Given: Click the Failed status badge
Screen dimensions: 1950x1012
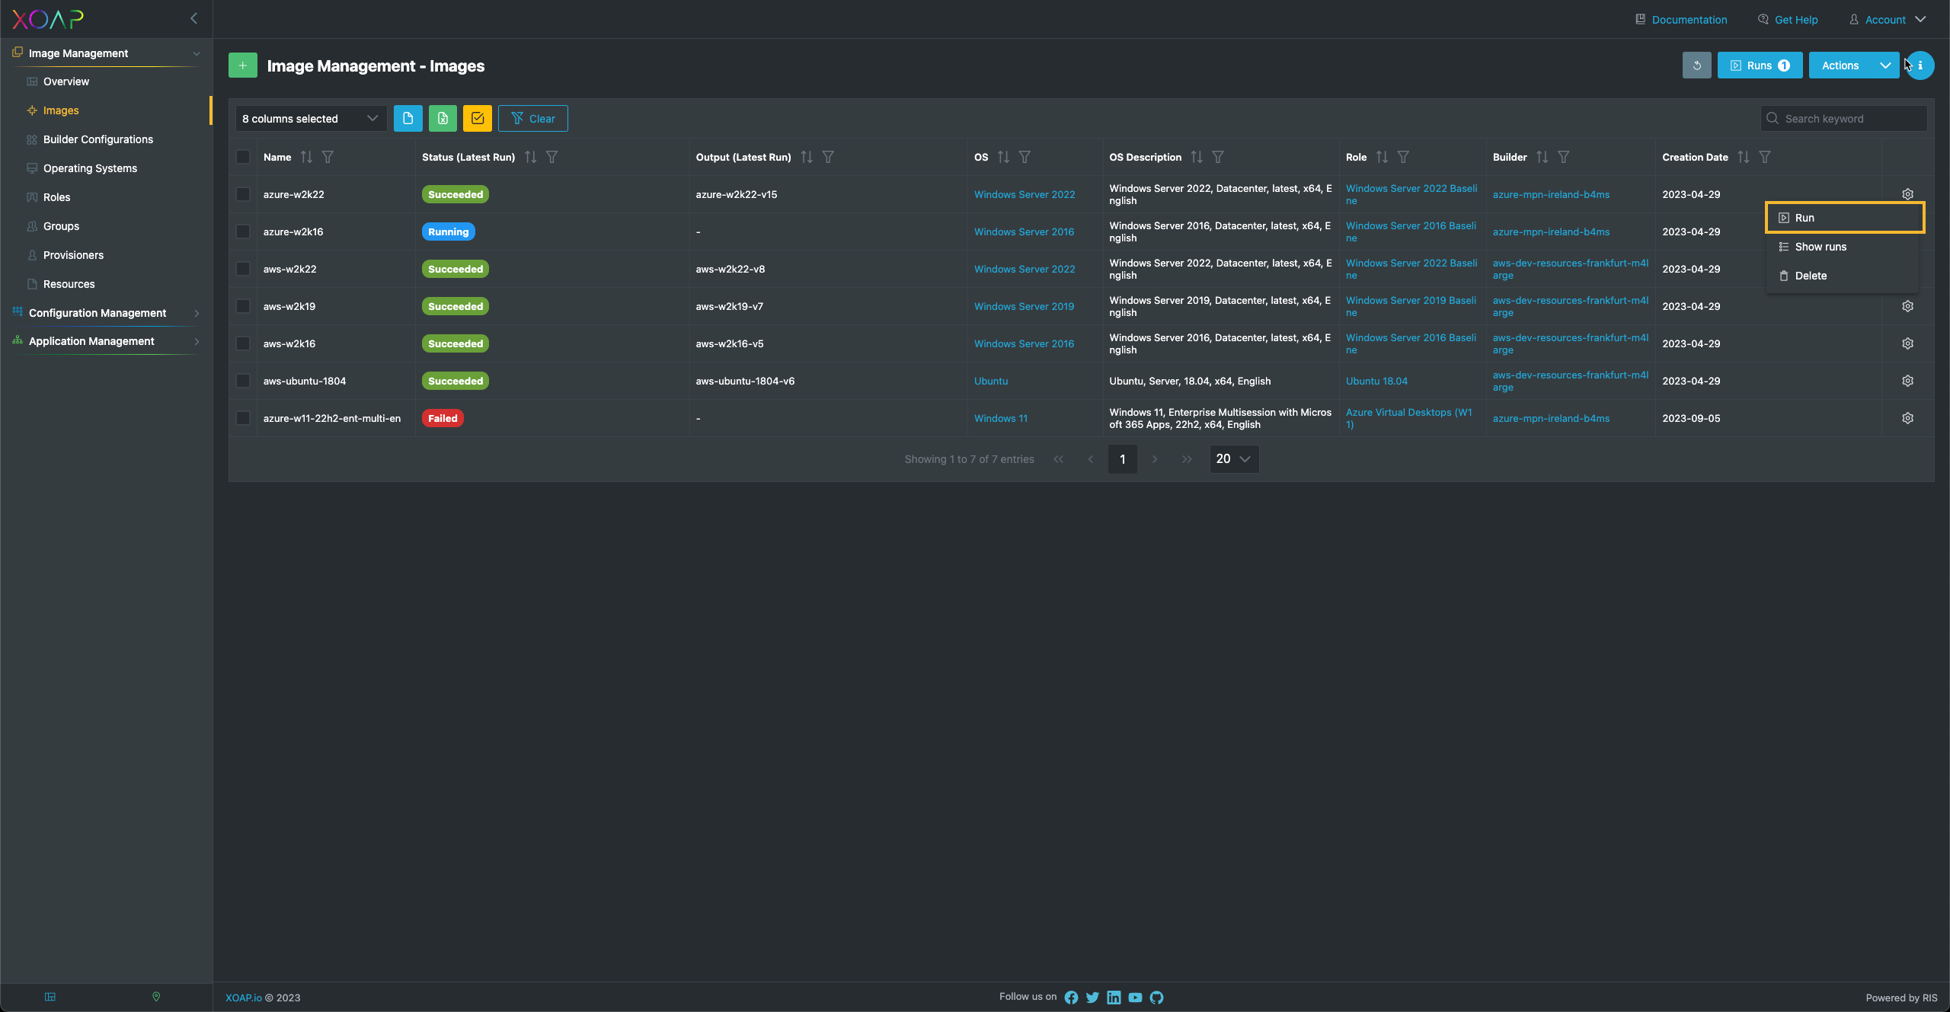Looking at the screenshot, I should pyautogui.click(x=443, y=418).
